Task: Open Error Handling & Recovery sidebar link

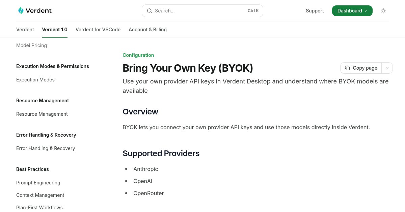Action: (x=46, y=148)
